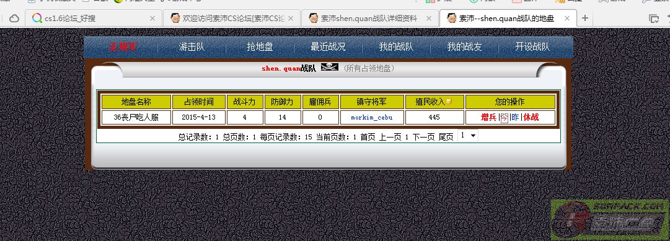Open the page number dropdown showing 1
Screen dimensions: 670x241
coord(468,136)
